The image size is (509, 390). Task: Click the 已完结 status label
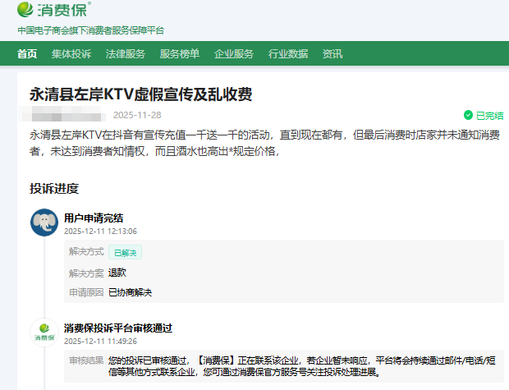point(489,115)
